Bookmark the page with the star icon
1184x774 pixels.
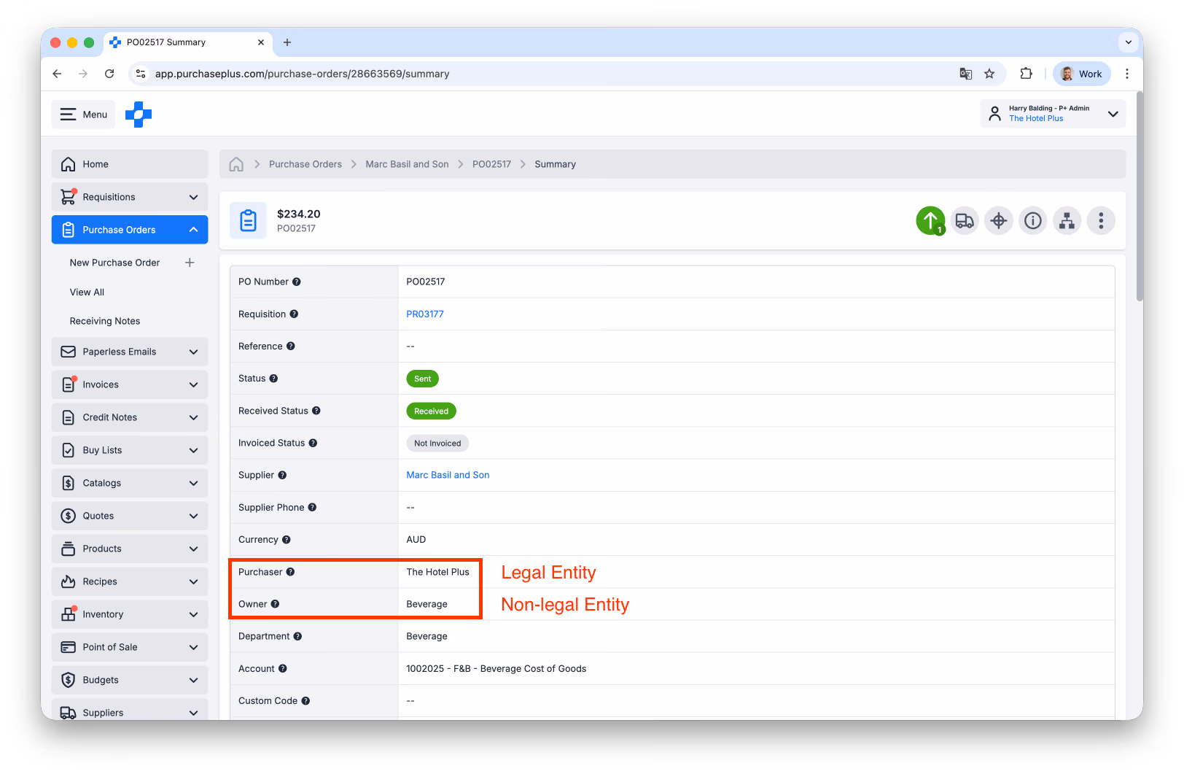[989, 74]
